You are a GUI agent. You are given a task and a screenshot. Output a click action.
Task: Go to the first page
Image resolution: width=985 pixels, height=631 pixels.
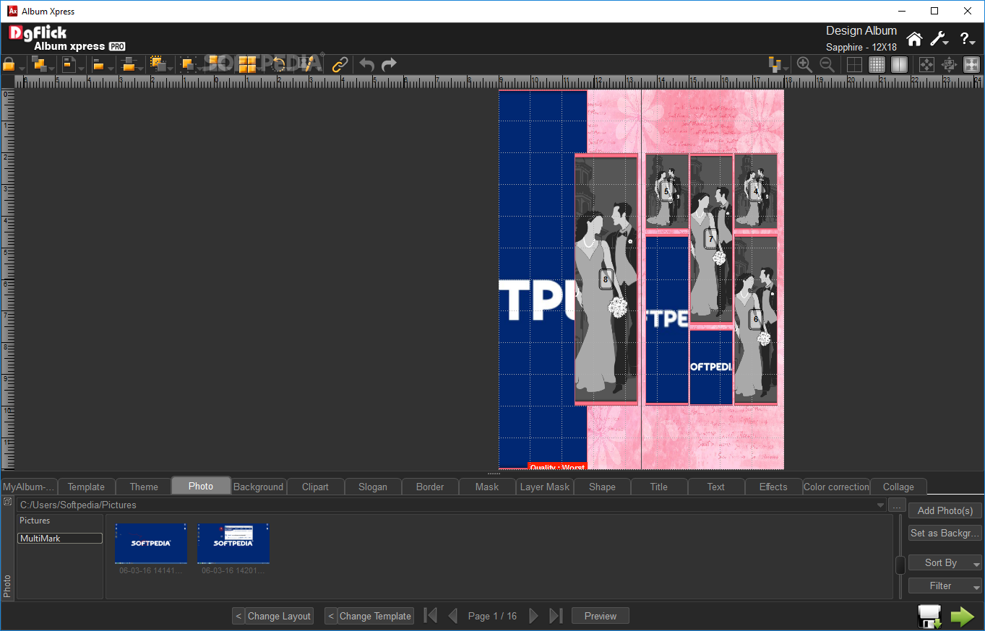point(430,616)
